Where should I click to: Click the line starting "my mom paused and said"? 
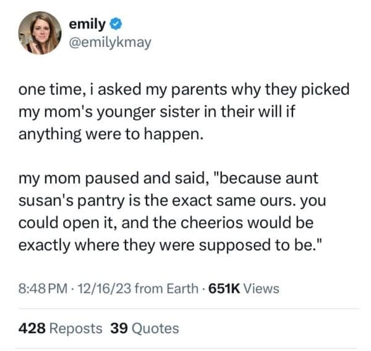pyautogui.click(x=168, y=179)
